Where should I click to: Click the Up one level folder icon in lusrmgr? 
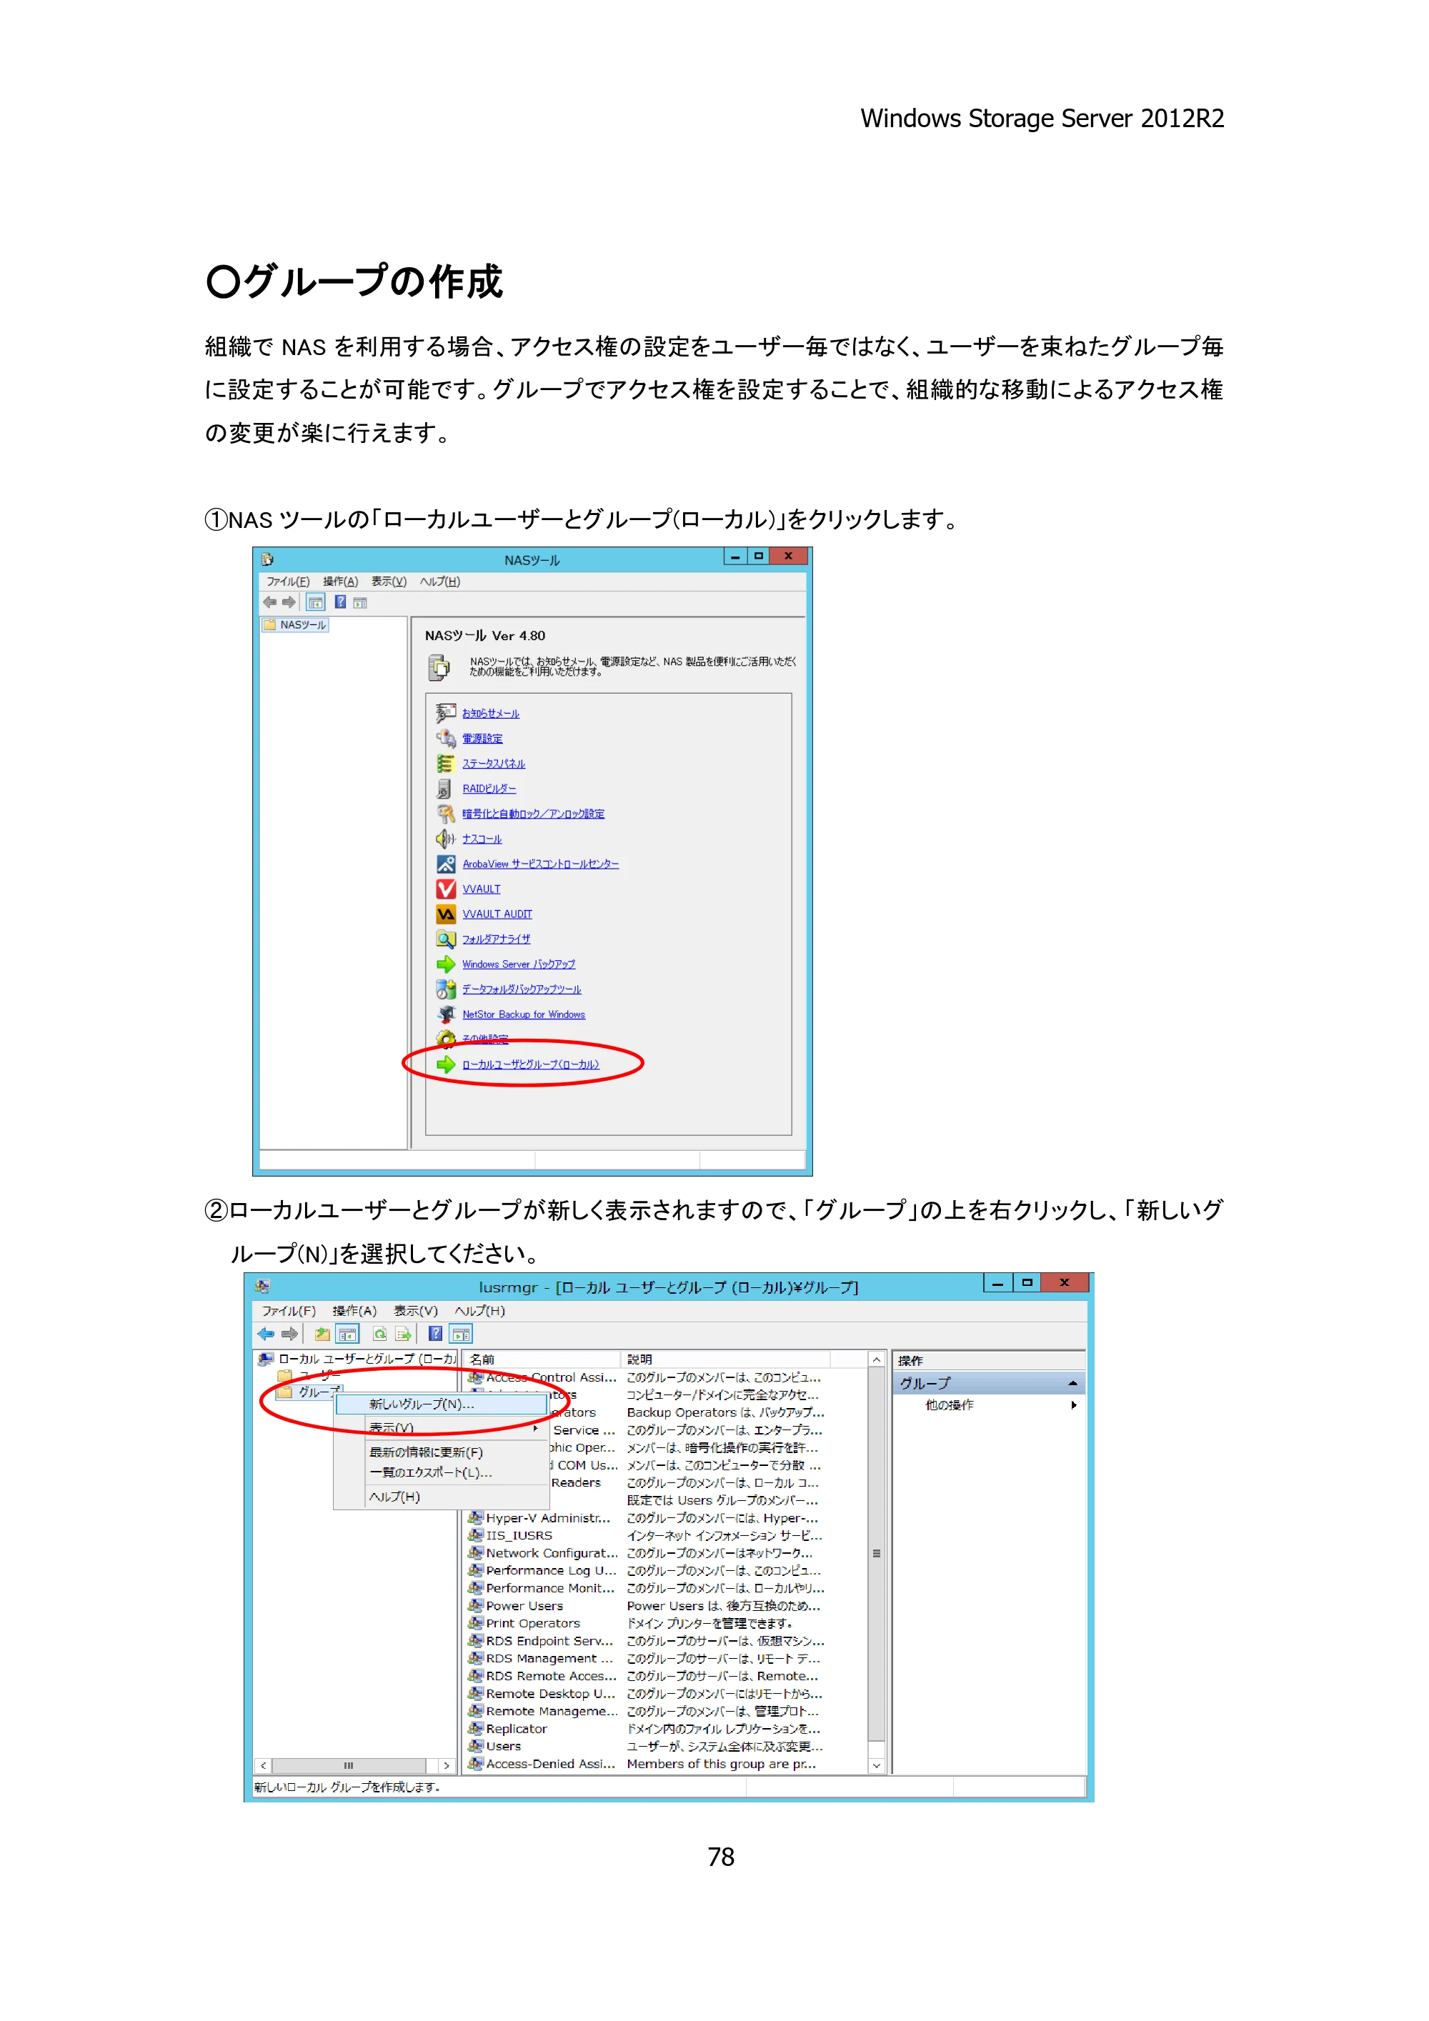(x=322, y=1334)
